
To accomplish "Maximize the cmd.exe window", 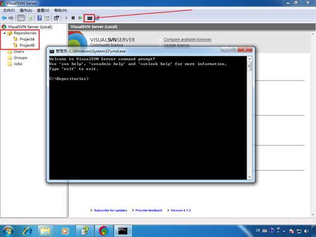I will point(233,49).
